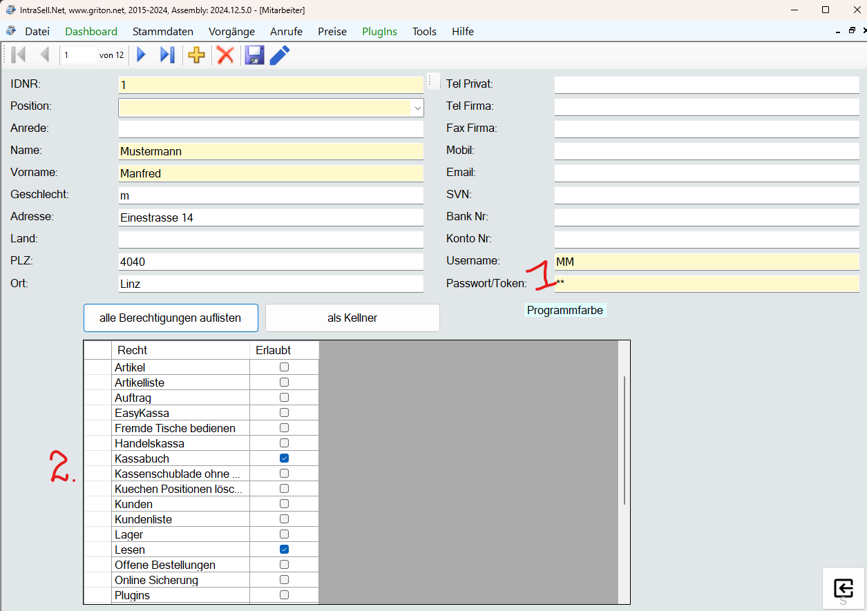Viewport: 867px width, 611px height.
Task: Open the Position dropdown
Action: click(x=417, y=108)
